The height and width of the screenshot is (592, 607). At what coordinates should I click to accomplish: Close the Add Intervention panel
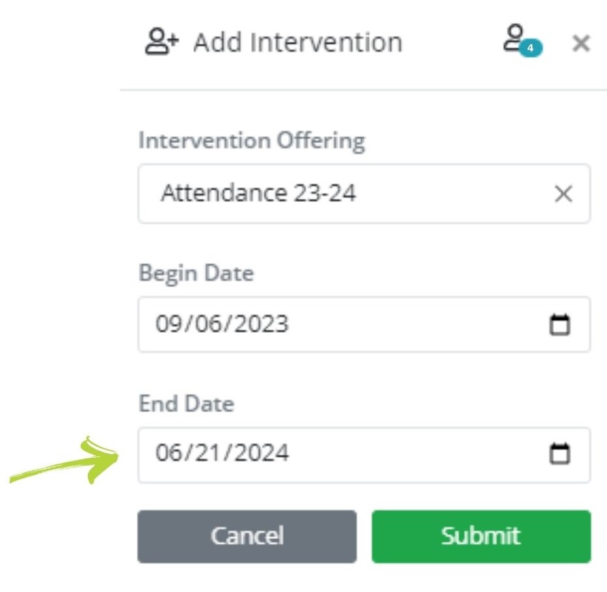(580, 44)
